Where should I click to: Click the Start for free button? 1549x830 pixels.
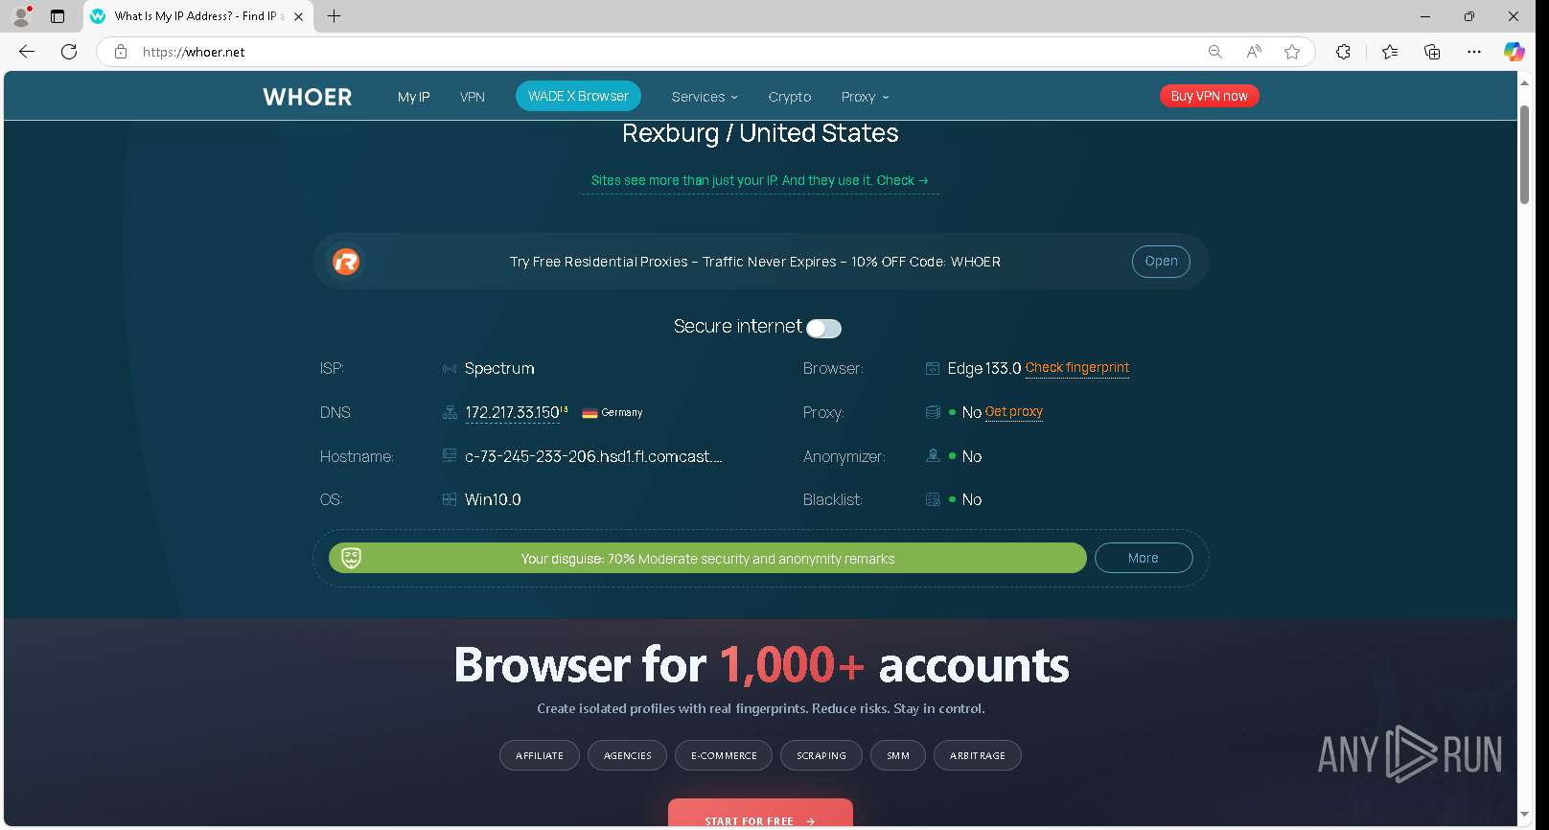coord(760,814)
